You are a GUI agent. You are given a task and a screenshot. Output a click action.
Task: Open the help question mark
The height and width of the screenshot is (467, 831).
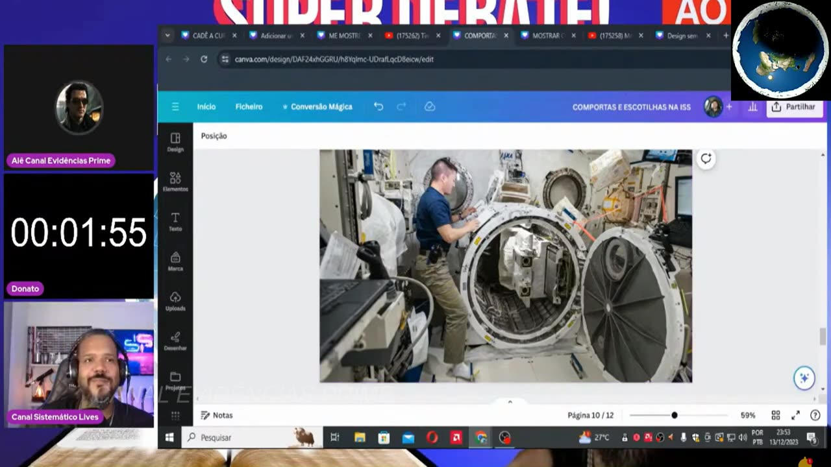[815, 415]
